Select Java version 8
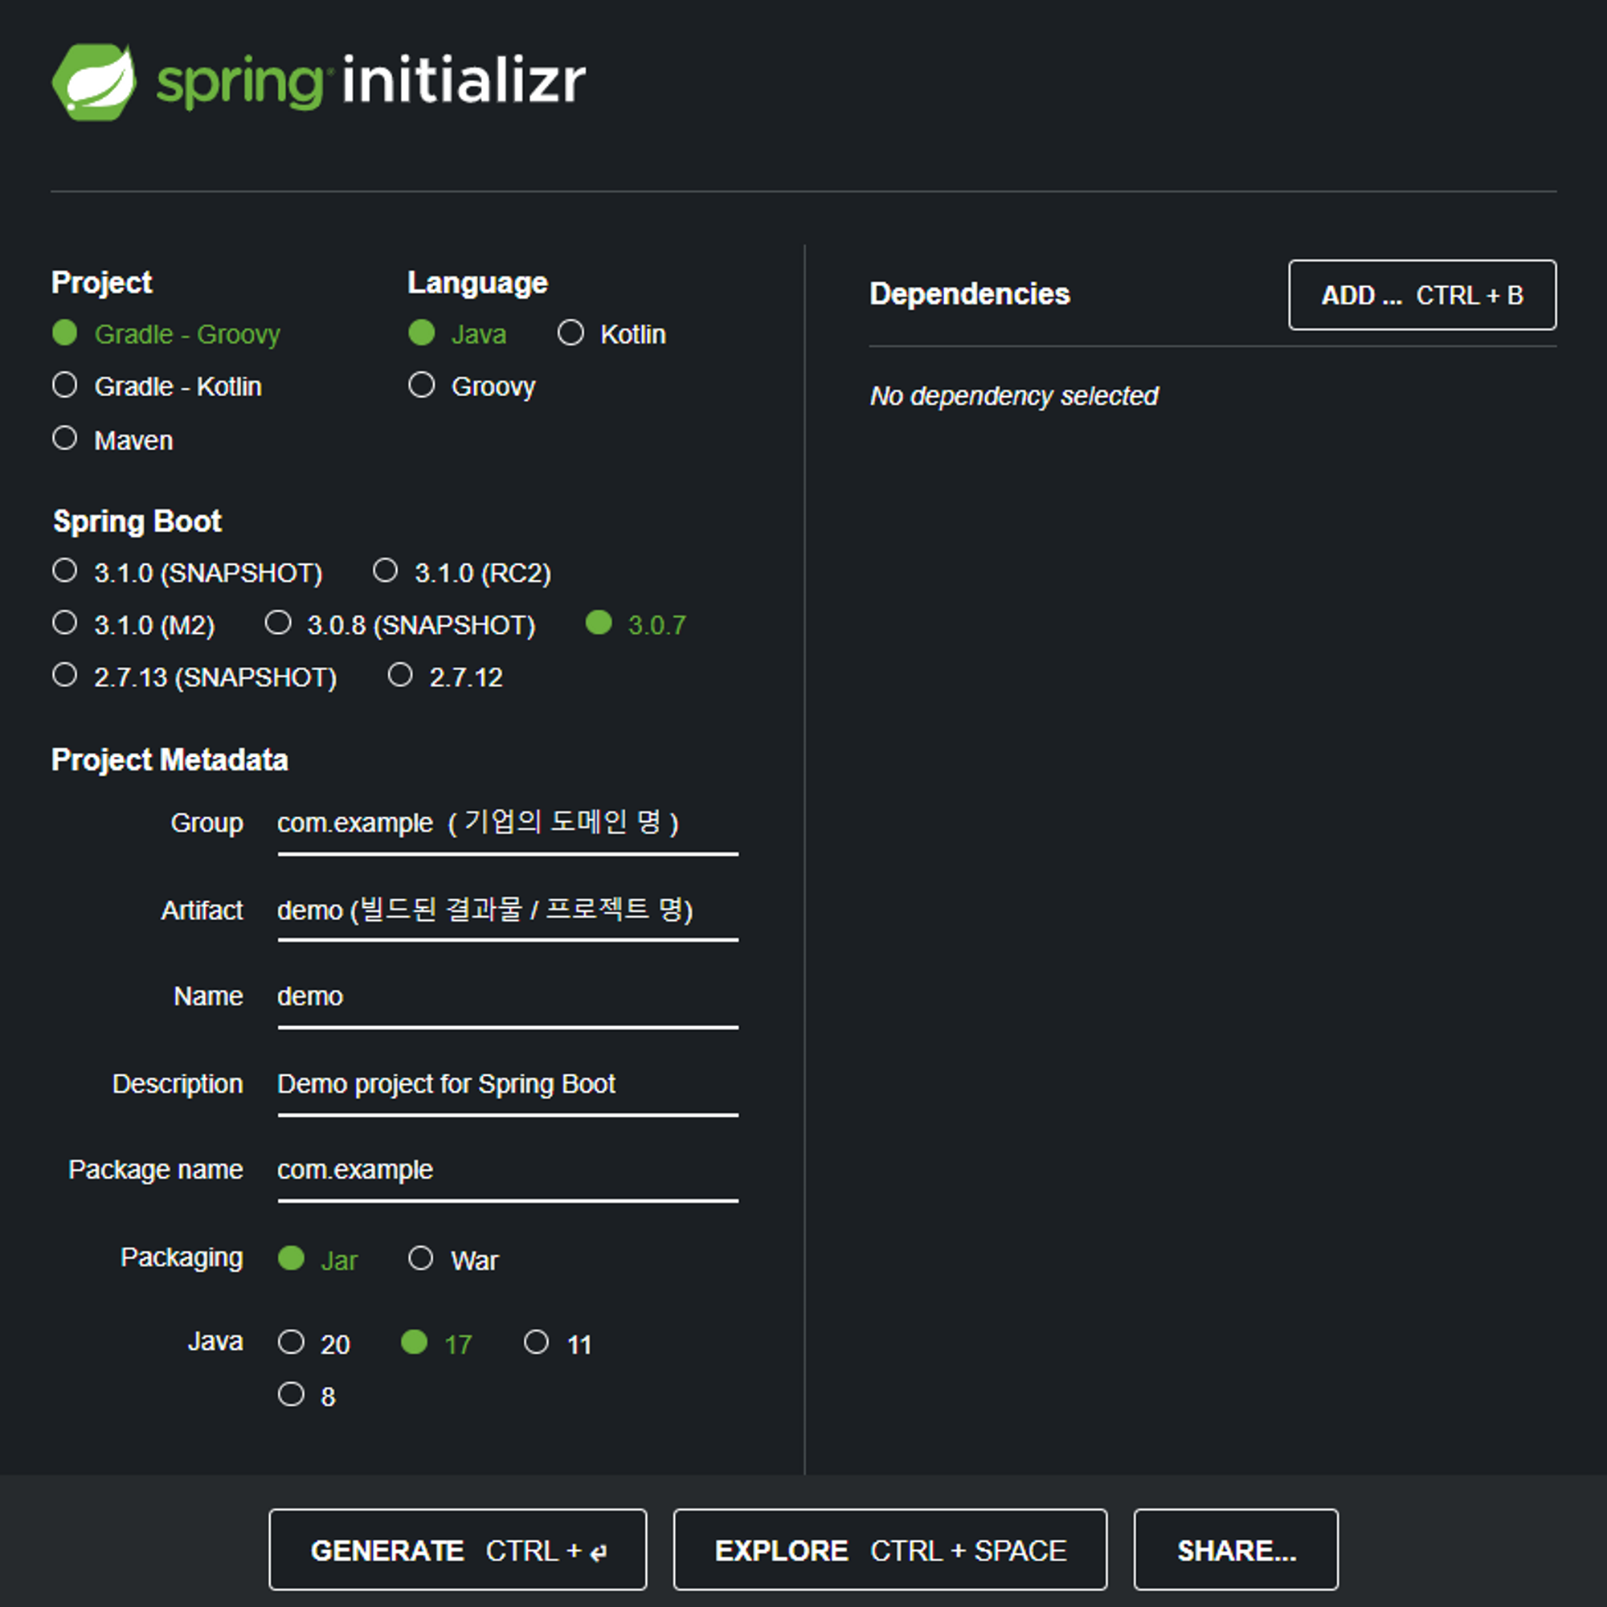The width and height of the screenshot is (1607, 1607). 291,1394
